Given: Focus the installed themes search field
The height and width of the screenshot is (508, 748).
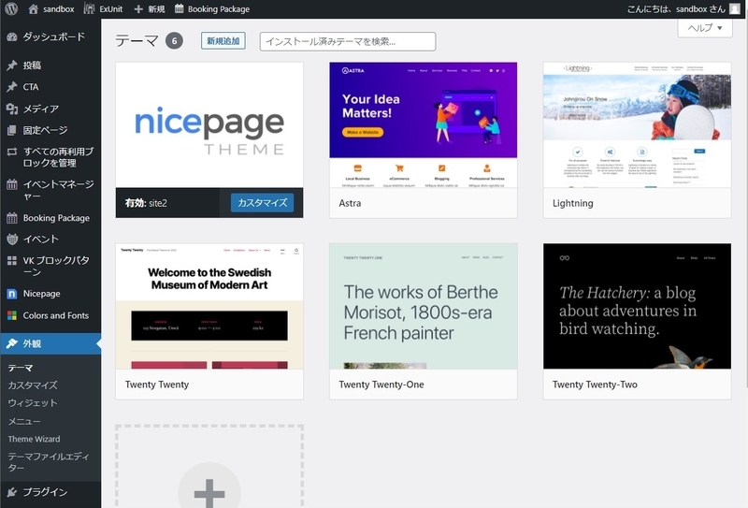Looking at the screenshot, I should click(x=348, y=41).
